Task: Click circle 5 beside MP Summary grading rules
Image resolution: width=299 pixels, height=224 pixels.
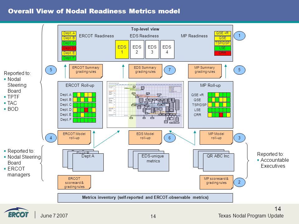Action: click(x=239, y=70)
